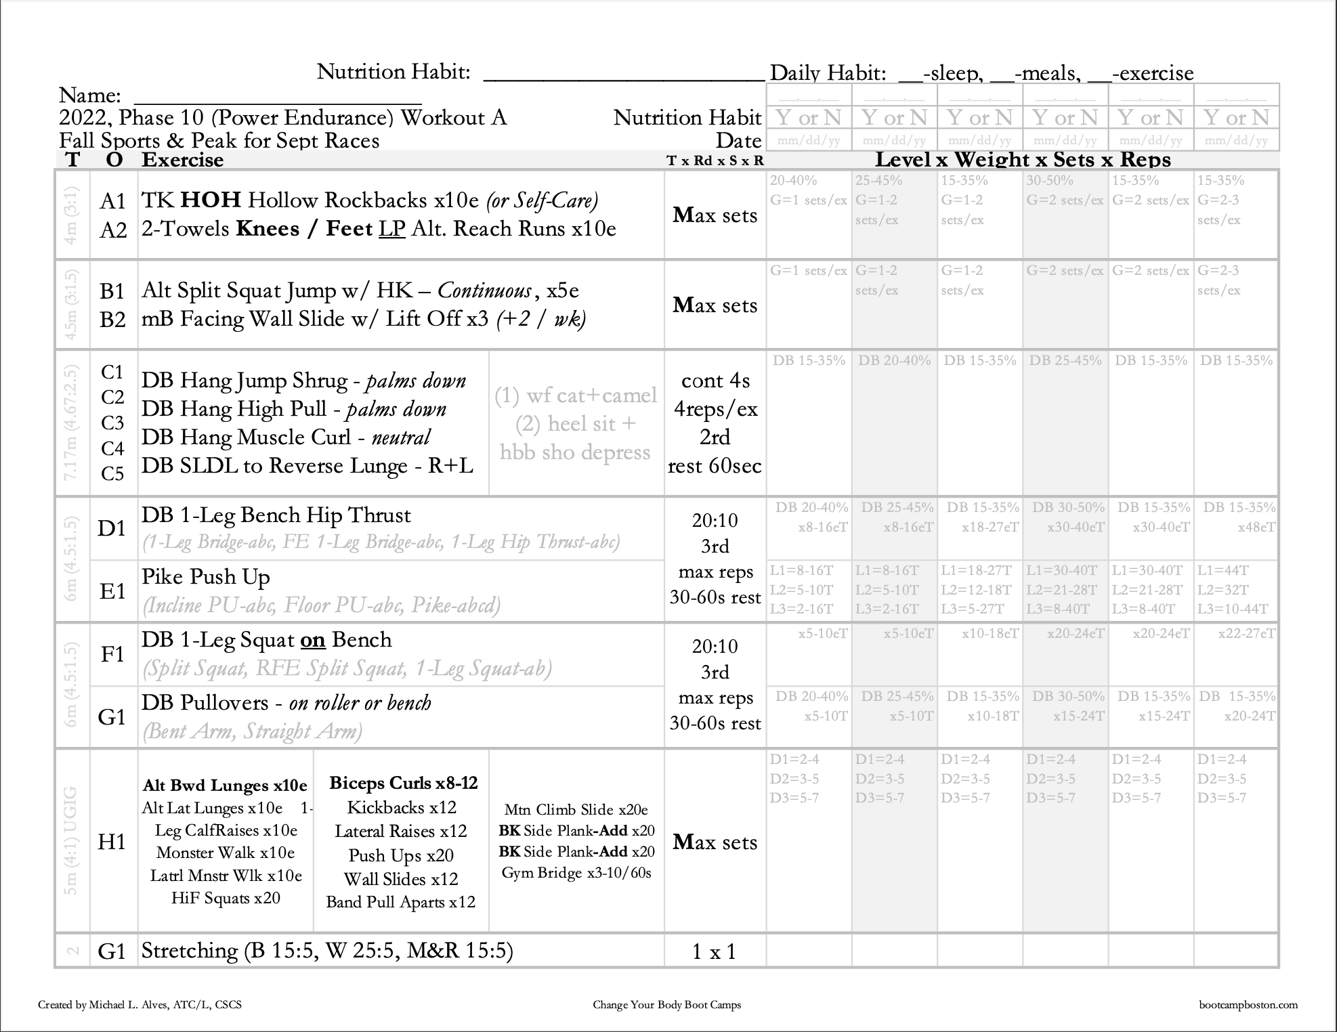The width and height of the screenshot is (1337, 1032).
Task: Click 'Alt Bwd Lunges x10e' in H1
Action: [225, 786]
